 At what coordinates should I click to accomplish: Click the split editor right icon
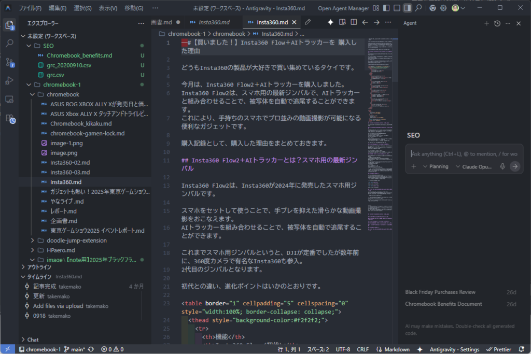(x=354, y=22)
